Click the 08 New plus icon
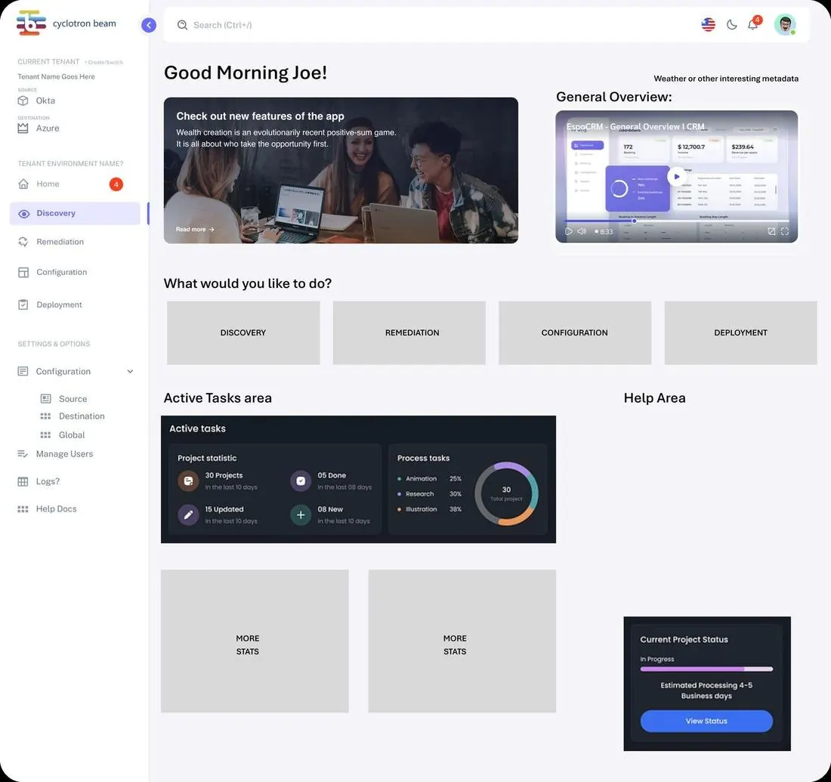Image resolution: width=831 pixels, height=782 pixels. click(x=301, y=515)
